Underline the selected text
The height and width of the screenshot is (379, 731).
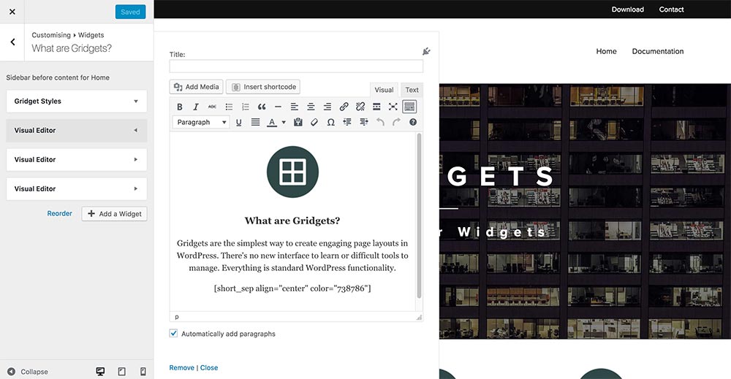click(x=239, y=122)
